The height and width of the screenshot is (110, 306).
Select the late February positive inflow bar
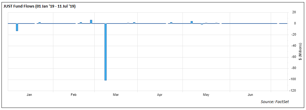tap(91, 22)
